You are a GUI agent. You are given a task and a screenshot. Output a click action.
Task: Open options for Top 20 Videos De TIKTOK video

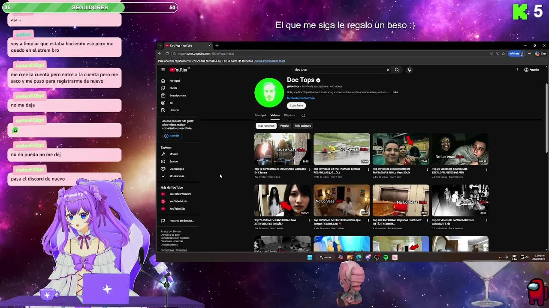click(487, 169)
